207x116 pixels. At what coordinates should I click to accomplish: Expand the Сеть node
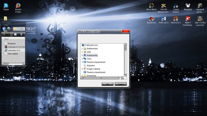tap(82, 59)
